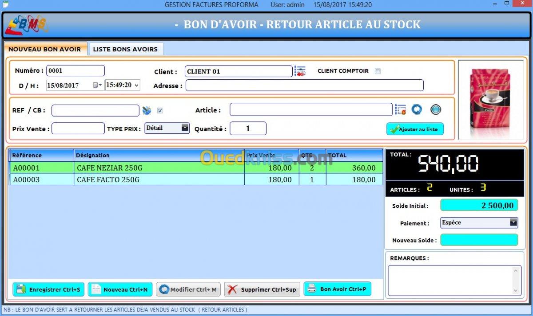
Task: Enable the CLIENT COMPTOIR checkbox
Action: (378, 71)
